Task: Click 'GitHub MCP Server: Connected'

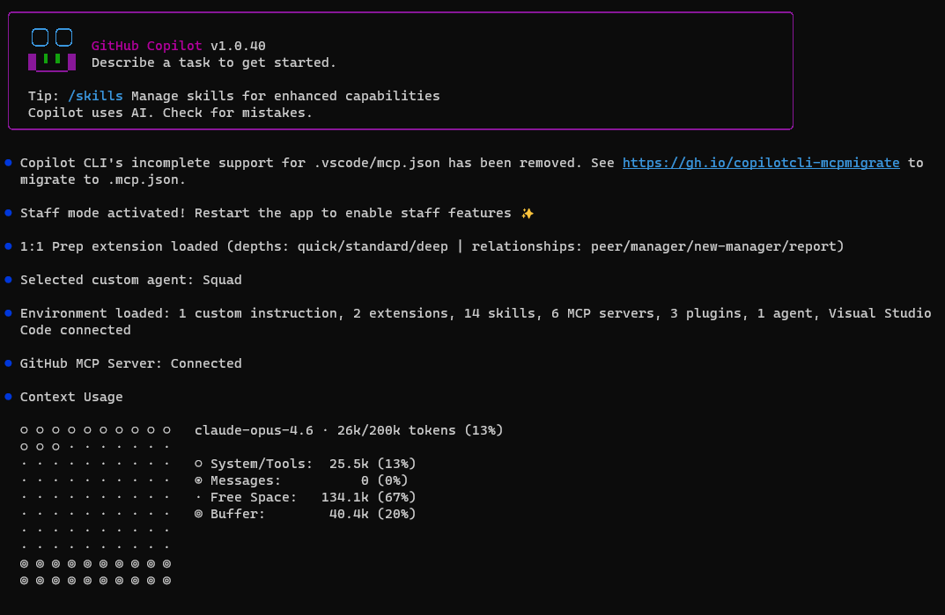Action: tap(130, 363)
